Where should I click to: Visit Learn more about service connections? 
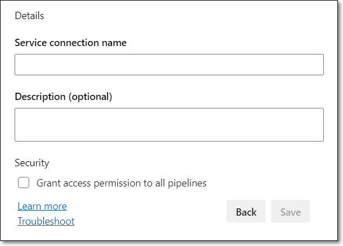click(42, 206)
